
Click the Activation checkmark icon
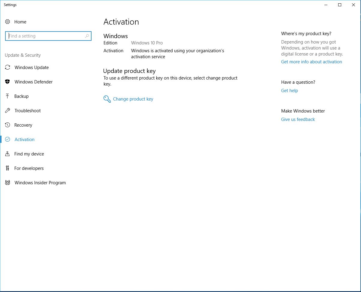tap(8, 139)
